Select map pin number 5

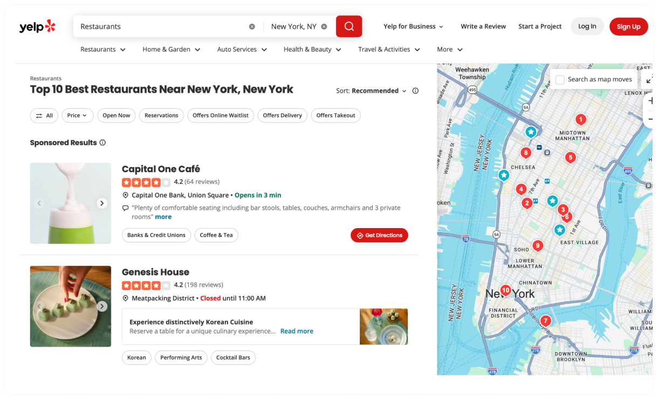[570, 157]
